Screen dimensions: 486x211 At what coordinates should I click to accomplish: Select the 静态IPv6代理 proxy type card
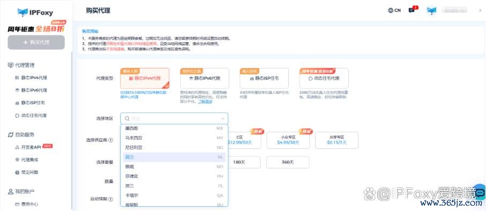205,78
